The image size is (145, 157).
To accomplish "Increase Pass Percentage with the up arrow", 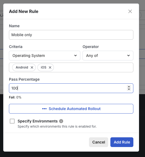I will click(x=129, y=87).
